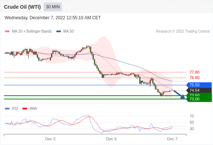The height and width of the screenshot is (145, 213).
Task: Click the RSI 70 level label
Action: coord(192,116)
